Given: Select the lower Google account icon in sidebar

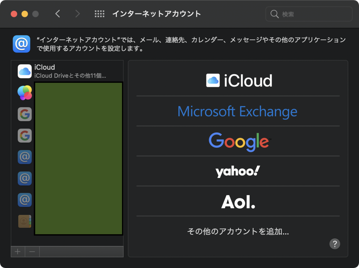Looking at the screenshot, I should [25, 136].
